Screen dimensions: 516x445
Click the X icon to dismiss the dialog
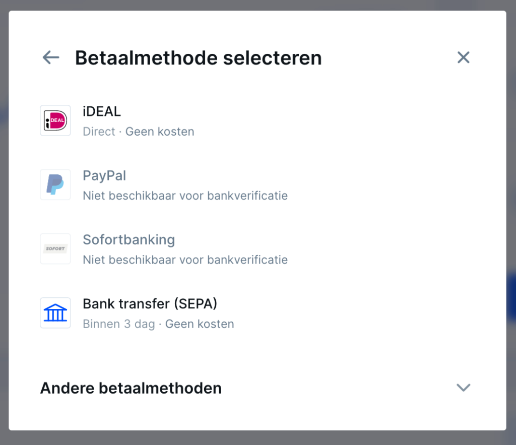coord(463,57)
